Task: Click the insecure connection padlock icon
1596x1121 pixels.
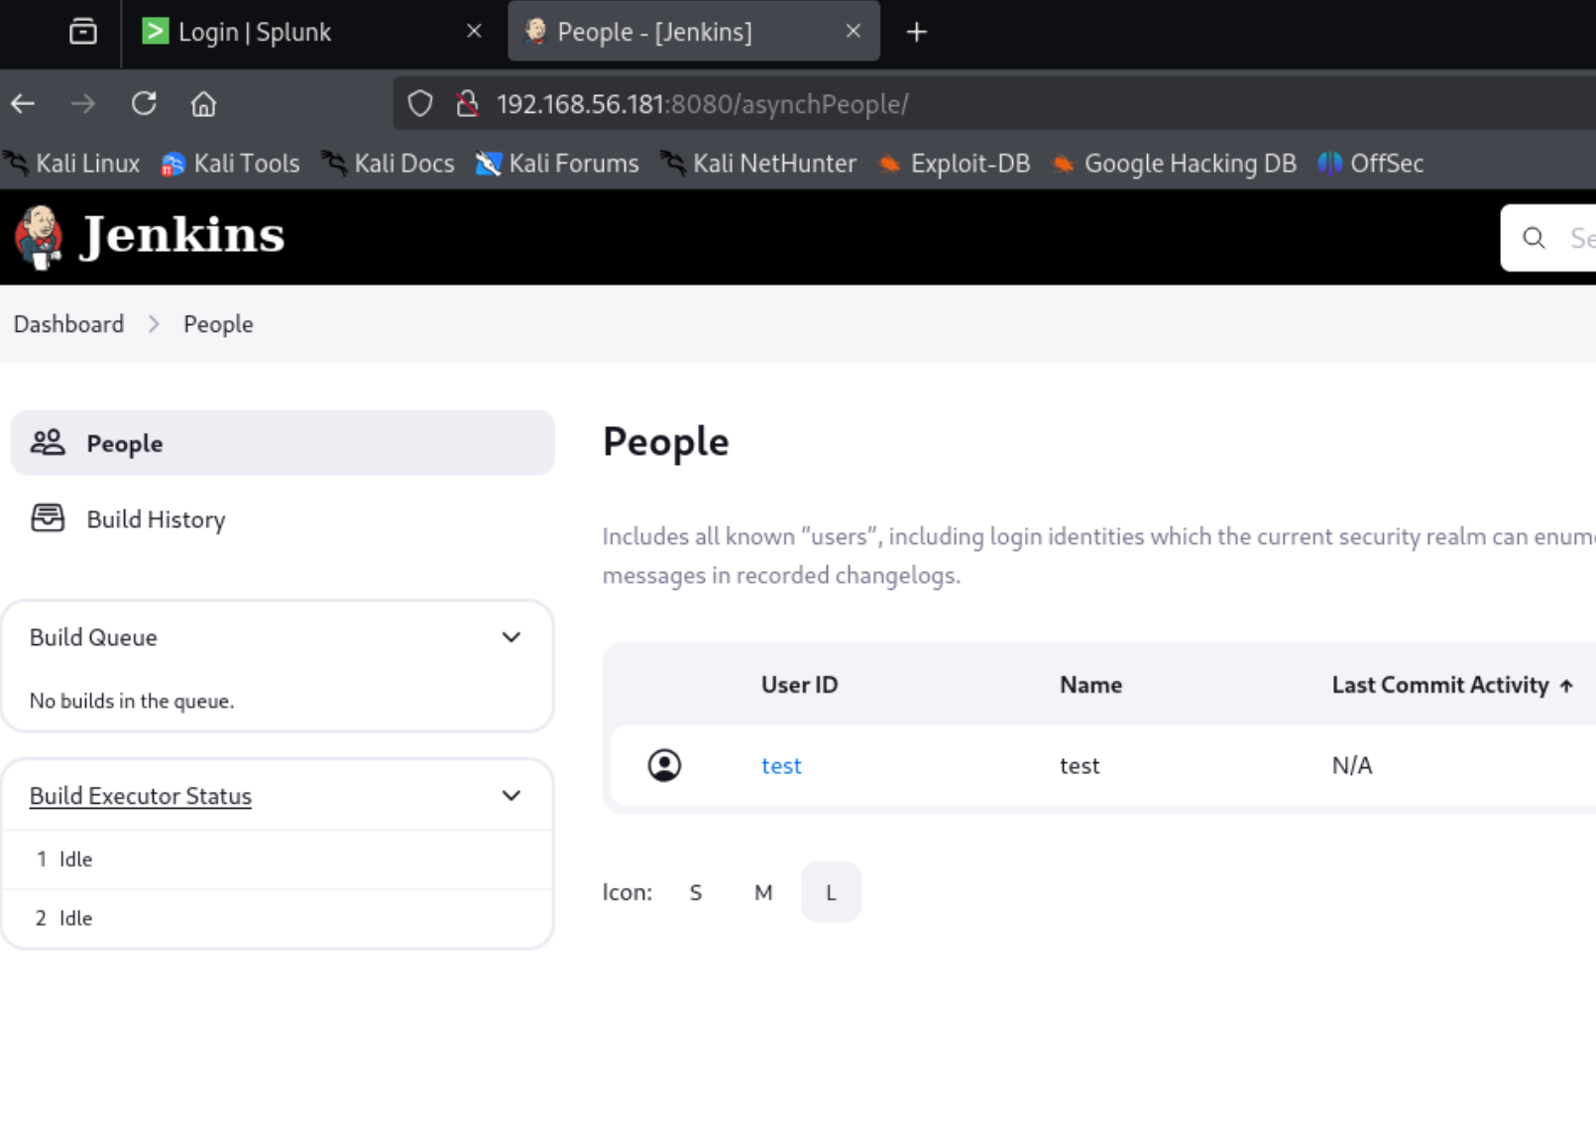Action: click(467, 104)
